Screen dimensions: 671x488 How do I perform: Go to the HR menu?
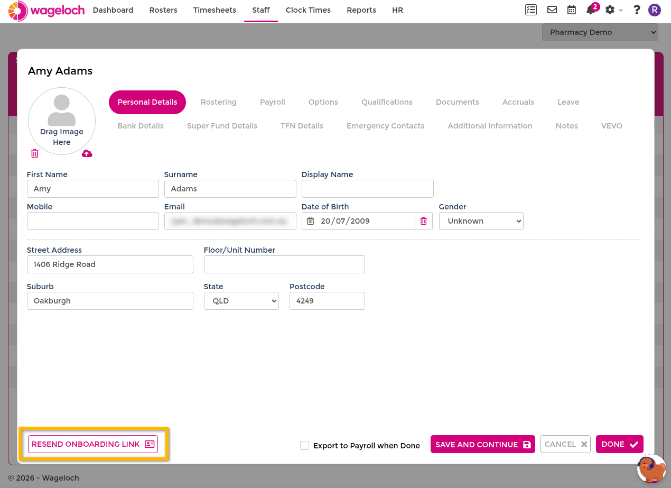tap(398, 10)
